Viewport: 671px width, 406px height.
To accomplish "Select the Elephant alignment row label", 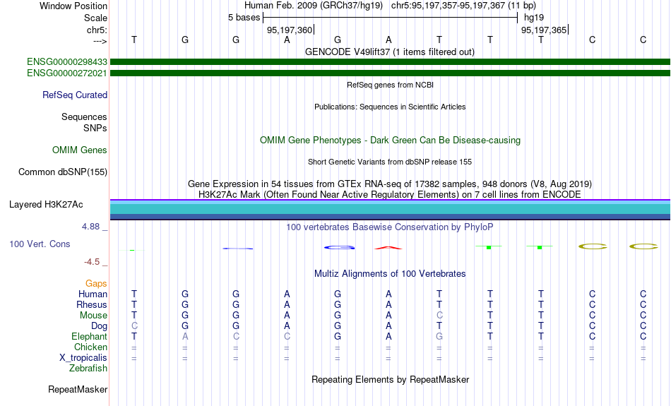I will point(90,337).
